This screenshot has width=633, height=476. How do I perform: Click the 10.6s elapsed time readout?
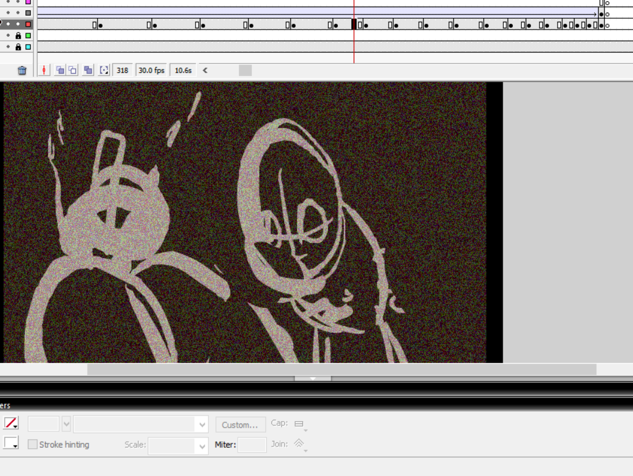click(x=183, y=70)
